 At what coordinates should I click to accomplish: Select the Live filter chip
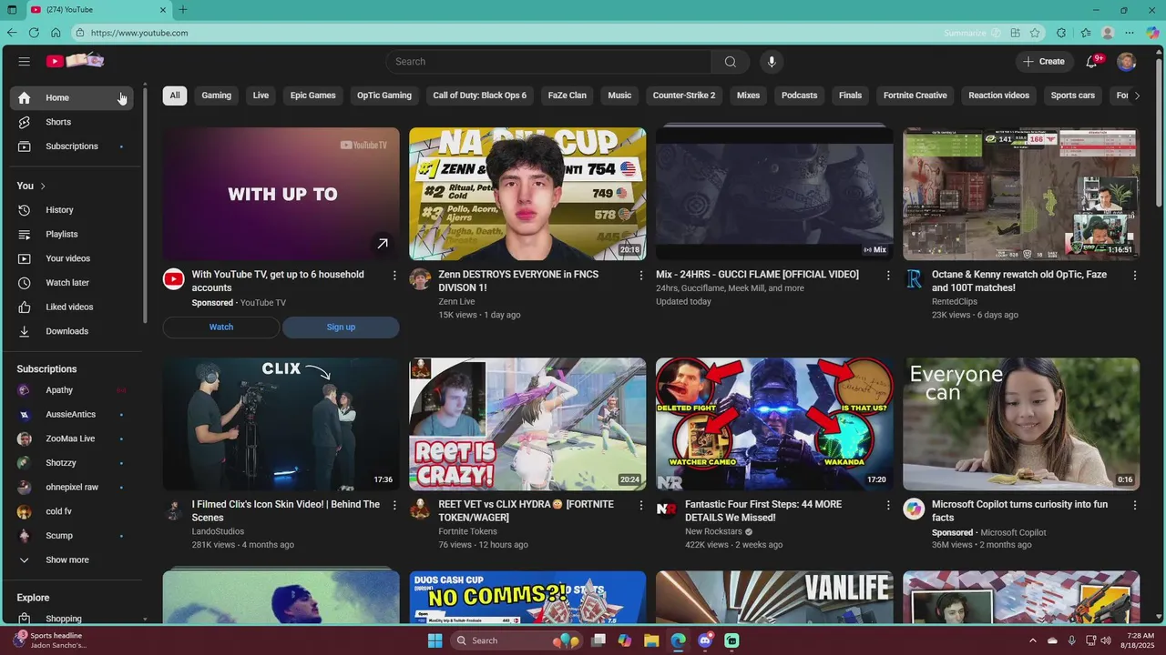(x=261, y=96)
